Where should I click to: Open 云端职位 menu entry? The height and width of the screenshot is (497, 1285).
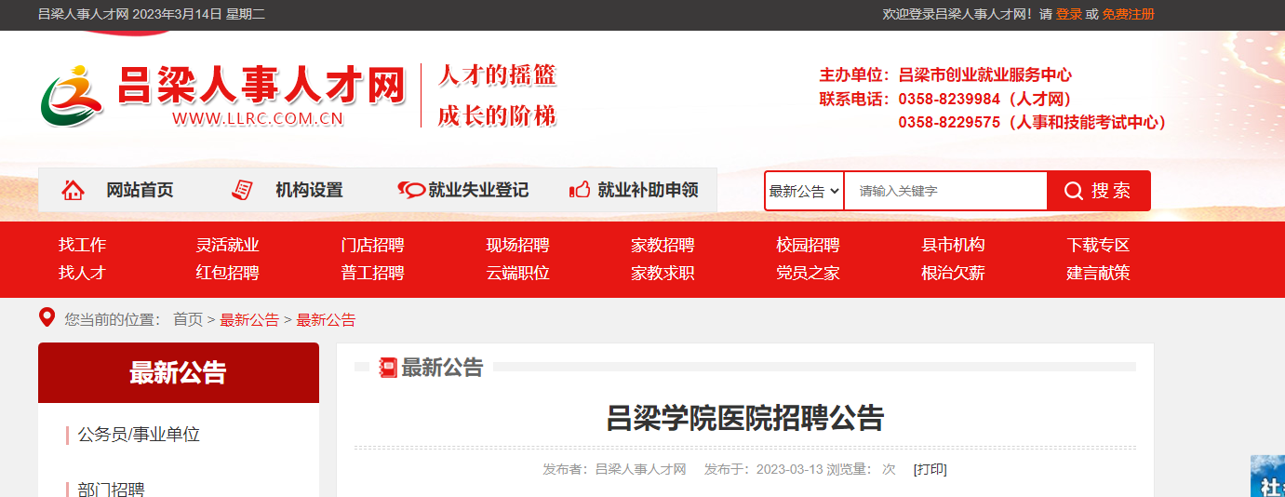click(517, 273)
